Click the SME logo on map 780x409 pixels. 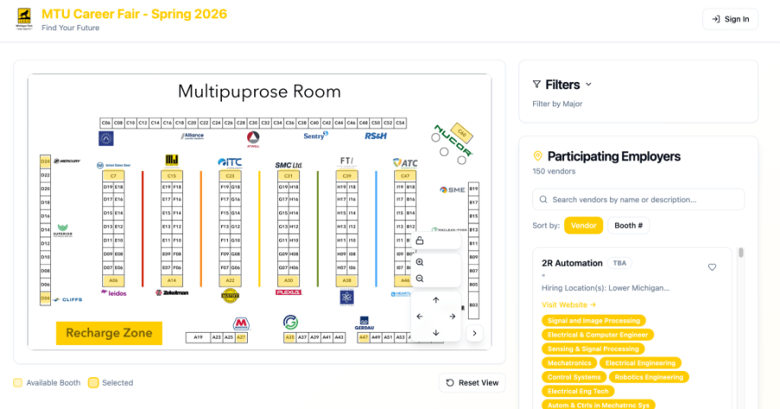point(452,189)
